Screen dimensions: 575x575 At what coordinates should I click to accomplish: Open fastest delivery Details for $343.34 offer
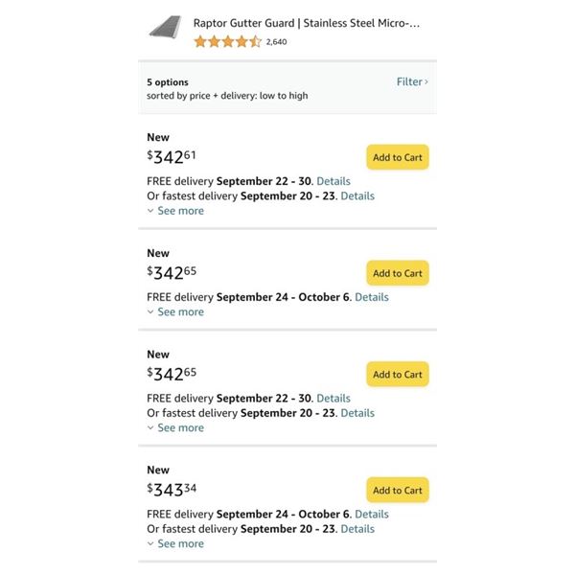[357, 529]
